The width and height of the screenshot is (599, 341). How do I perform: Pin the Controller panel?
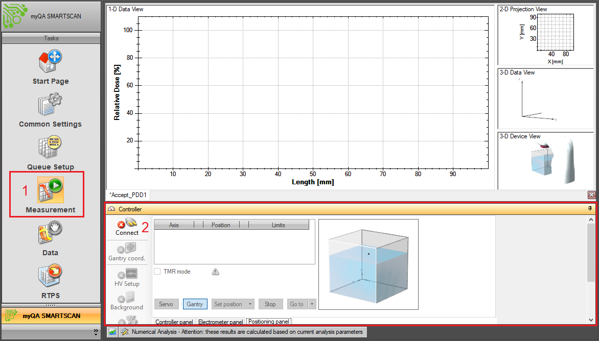590,209
